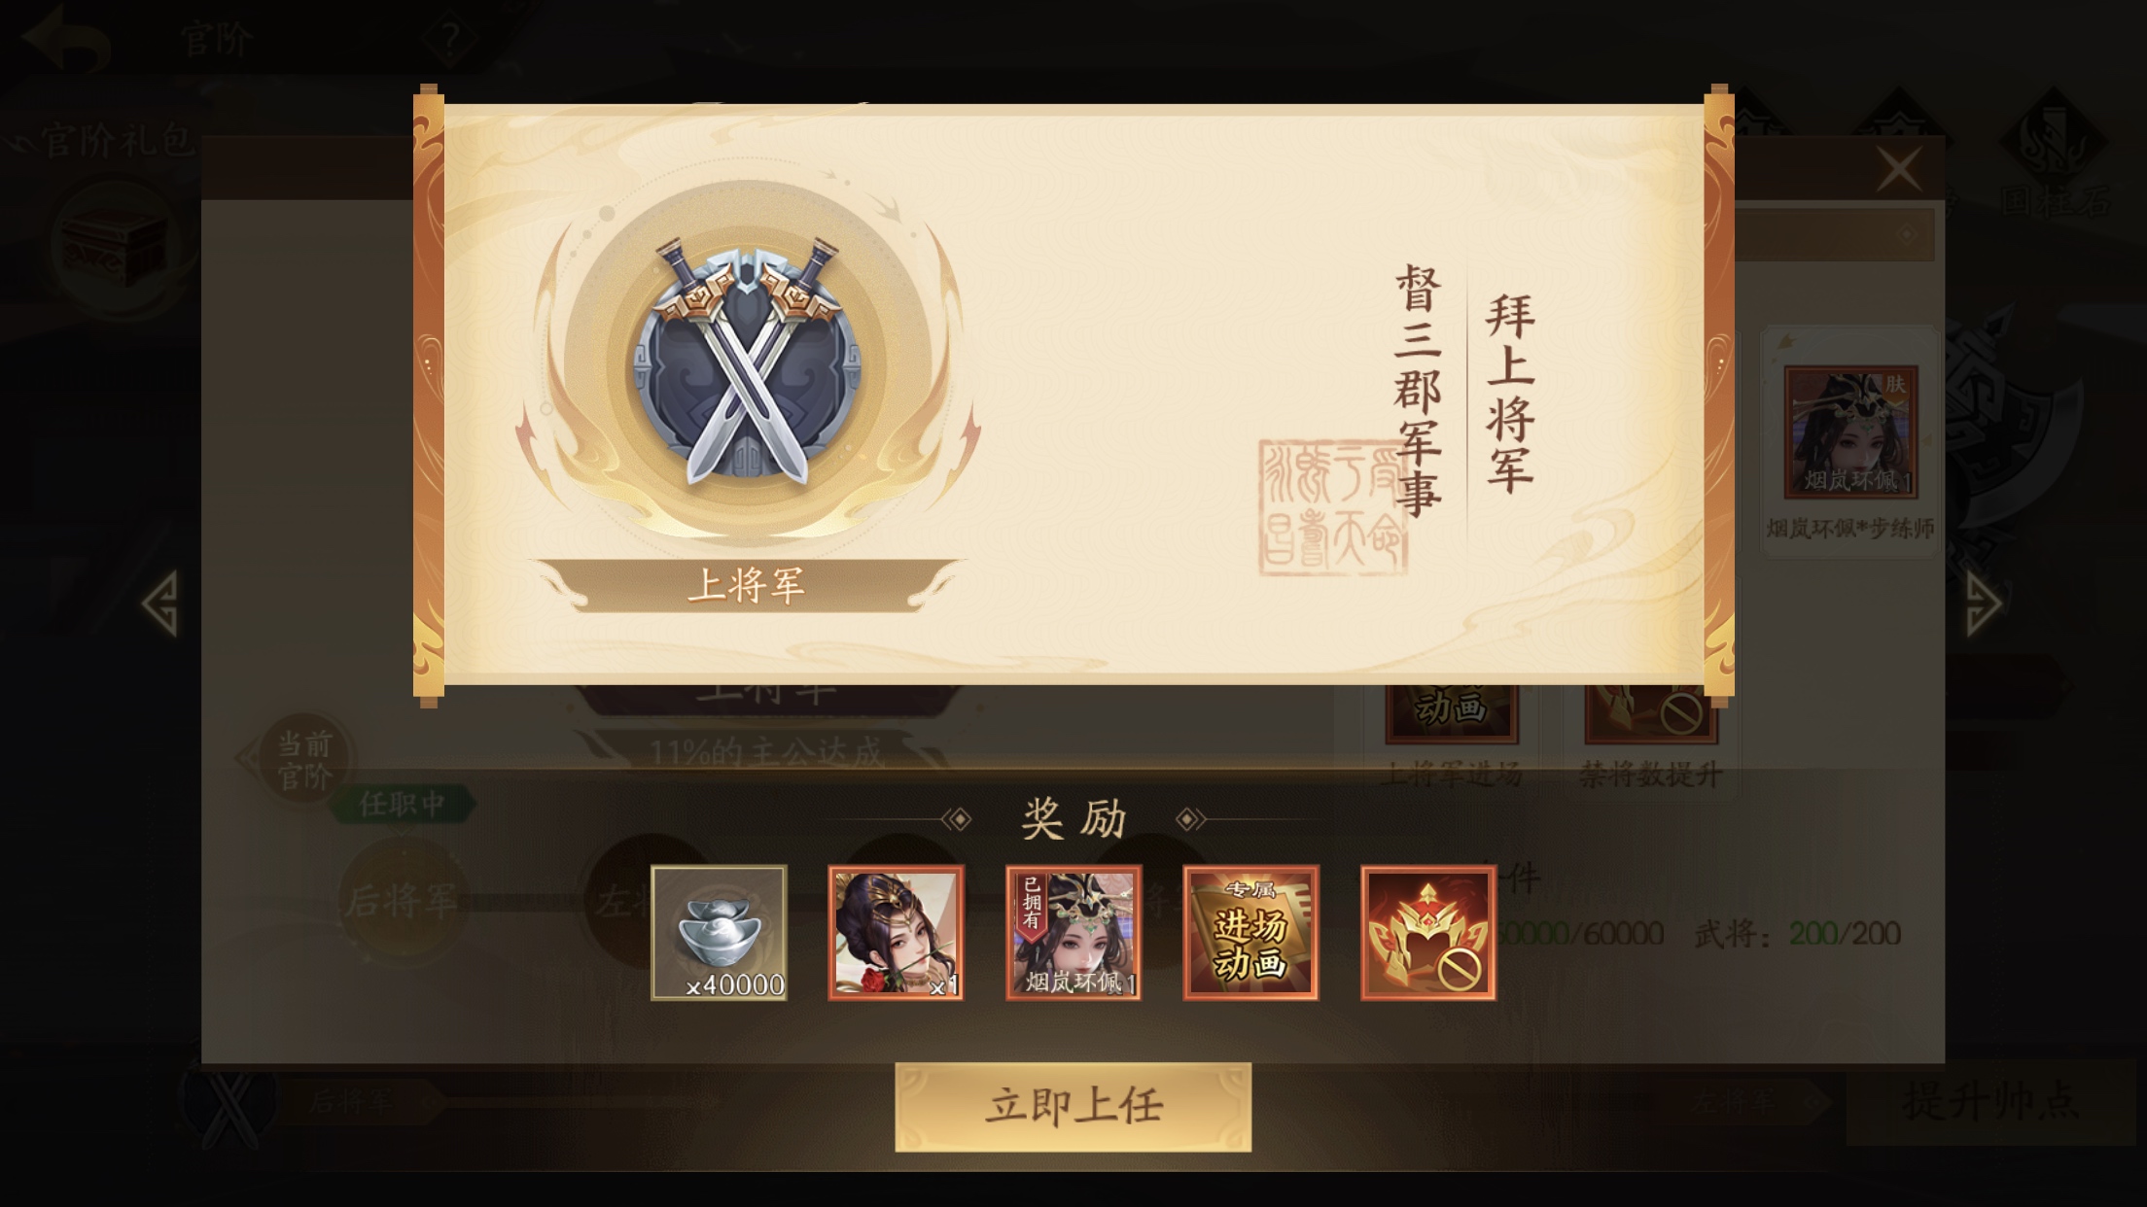Tap the red seal stamp on scroll
Screen dimensions: 2147x1207
pyautogui.click(x=1332, y=506)
